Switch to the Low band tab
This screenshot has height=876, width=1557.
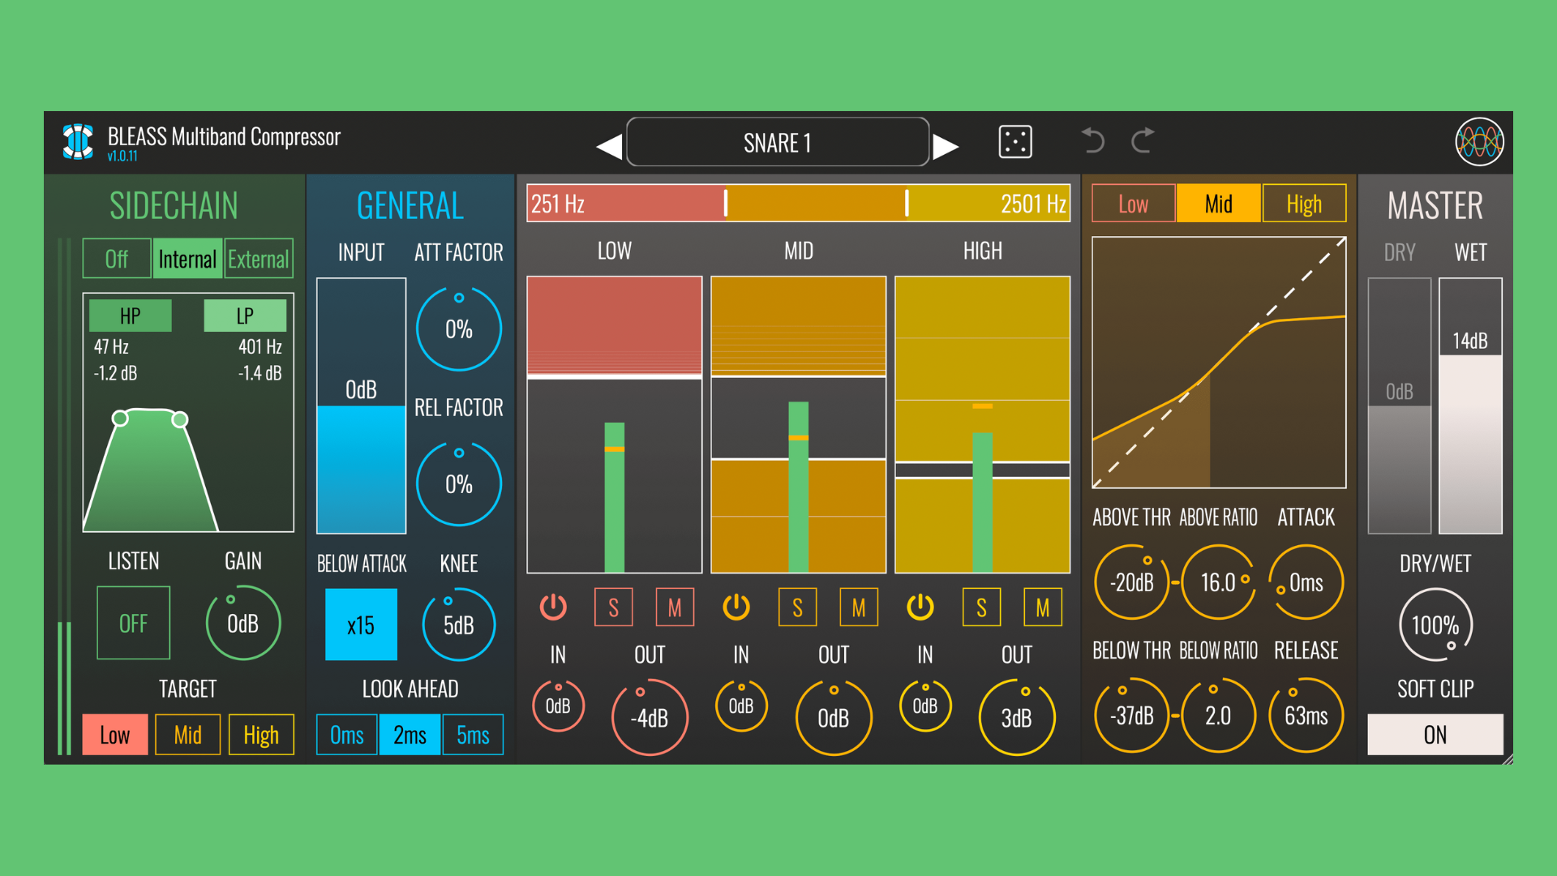[x=1133, y=204]
